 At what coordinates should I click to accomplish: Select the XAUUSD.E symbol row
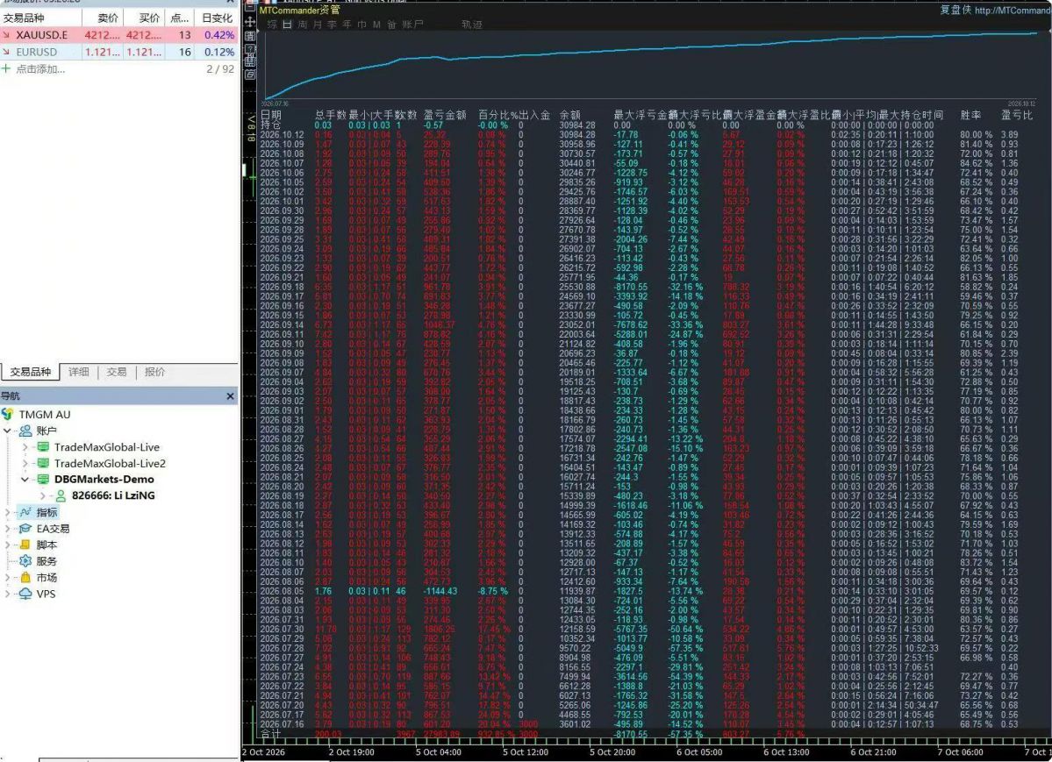point(118,35)
